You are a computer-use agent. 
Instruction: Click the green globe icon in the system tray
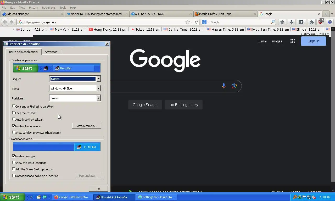[x=300, y=197]
